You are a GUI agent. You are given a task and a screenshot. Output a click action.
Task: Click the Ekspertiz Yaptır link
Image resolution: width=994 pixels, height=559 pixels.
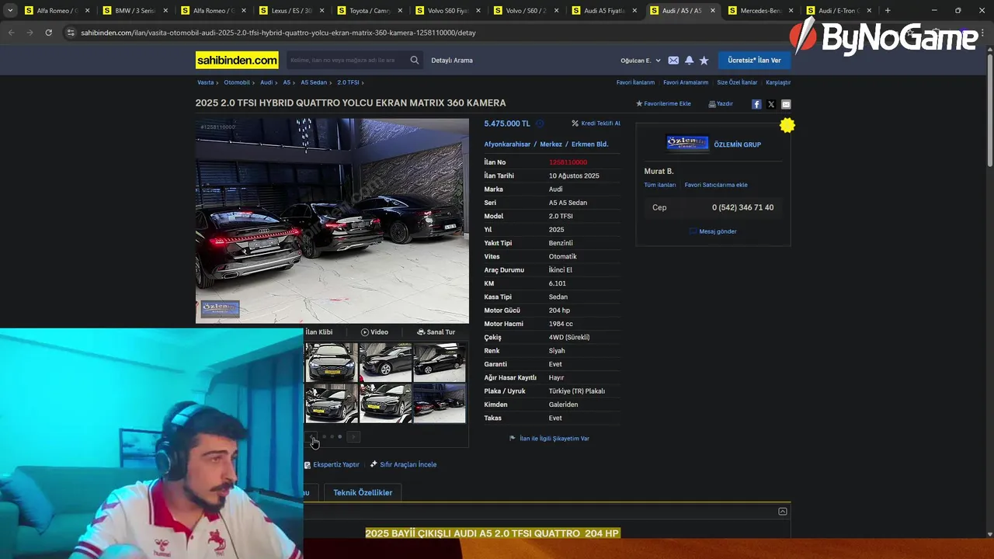tap(332, 464)
